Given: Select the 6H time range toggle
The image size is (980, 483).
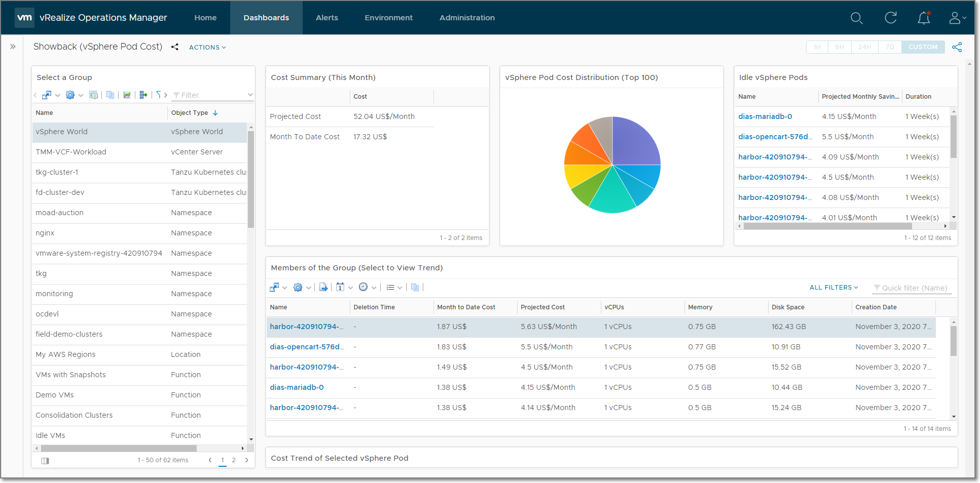Looking at the screenshot, I should point(840,47).
